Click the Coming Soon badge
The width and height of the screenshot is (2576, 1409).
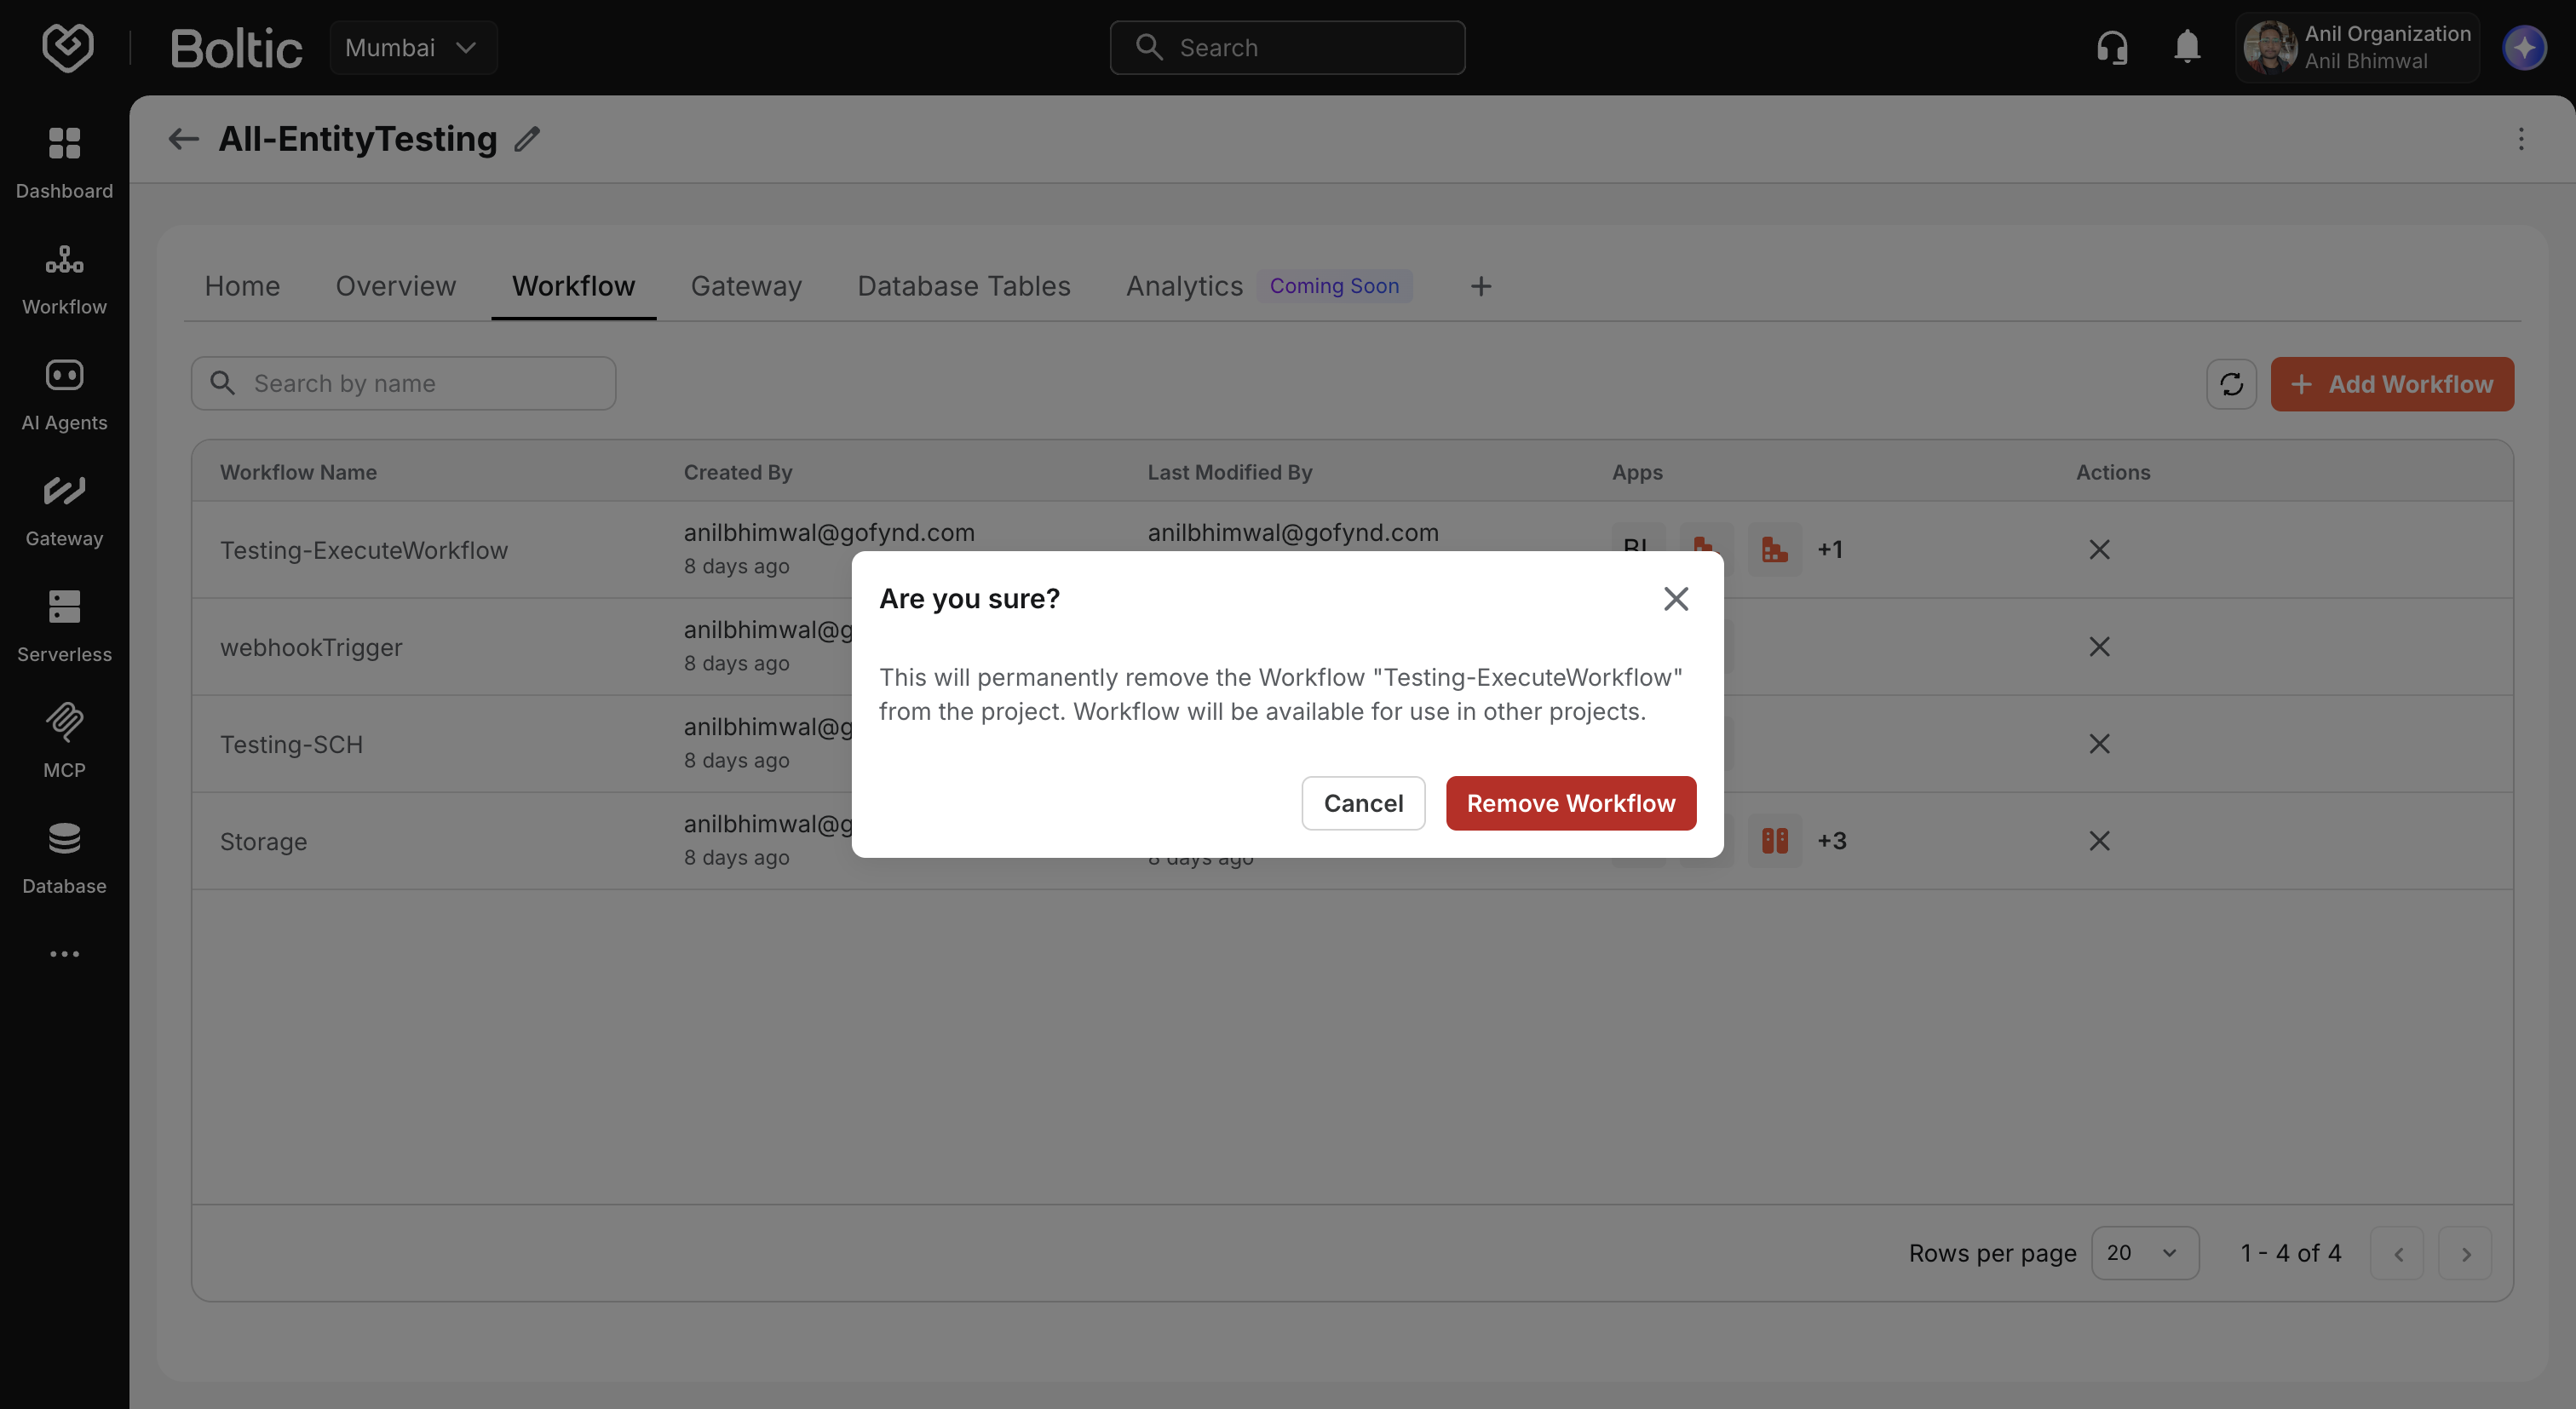1334,286
